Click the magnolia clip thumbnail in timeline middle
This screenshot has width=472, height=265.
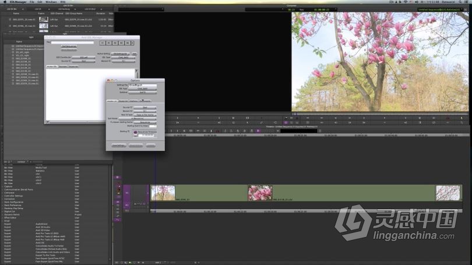(x=260, y=193)
